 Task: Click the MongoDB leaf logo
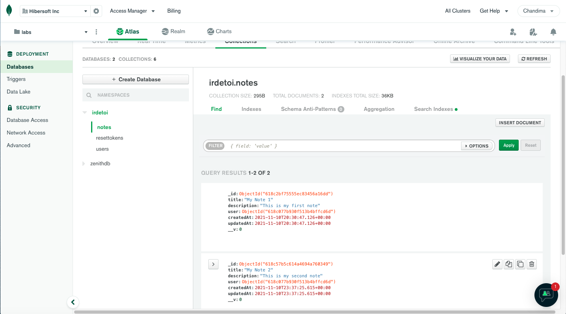click(x=8, y=11)
